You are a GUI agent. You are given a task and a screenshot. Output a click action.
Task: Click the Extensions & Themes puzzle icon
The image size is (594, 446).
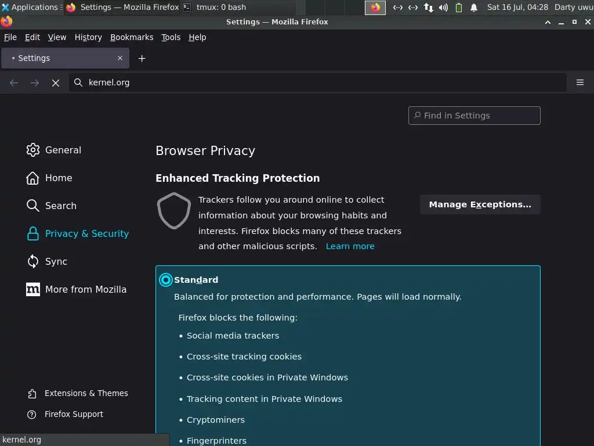coord(32,394)
